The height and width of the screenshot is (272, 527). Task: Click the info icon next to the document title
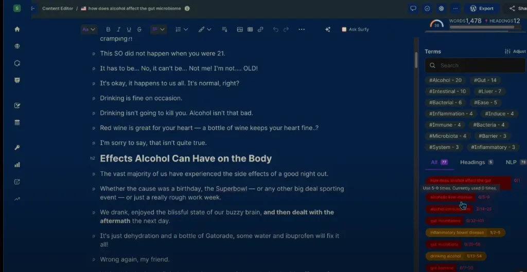click(x=187, y=8)
